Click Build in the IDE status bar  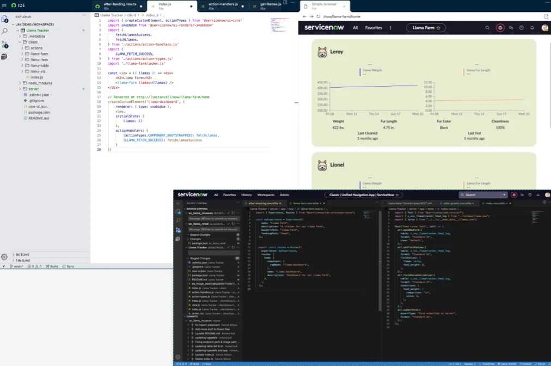coord(54,266)
